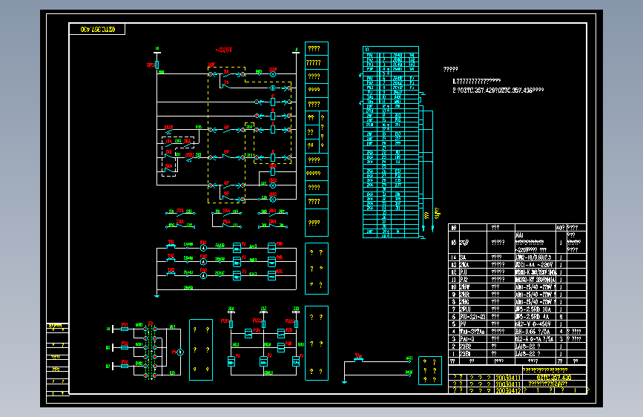Click the 2HR indicator lamp symbol

click(273, 185)
